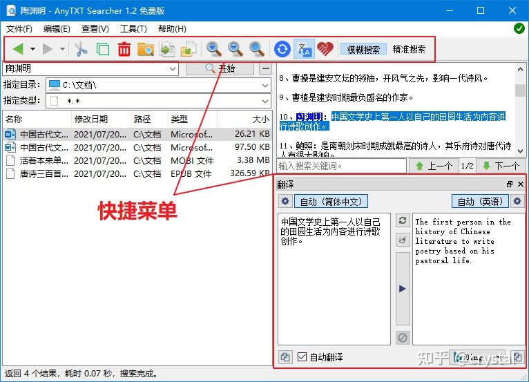The image size is (529, 382).
Task: Sort results by 名称 column header
Action: 37,119
